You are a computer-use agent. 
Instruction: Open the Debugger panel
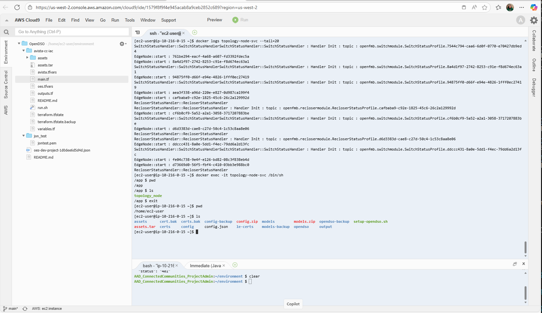pyautogui.click(x=534, y=87)
